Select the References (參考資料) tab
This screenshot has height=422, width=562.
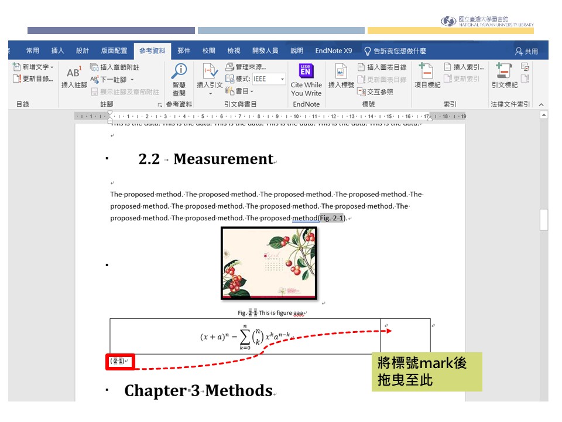point(152,51)
